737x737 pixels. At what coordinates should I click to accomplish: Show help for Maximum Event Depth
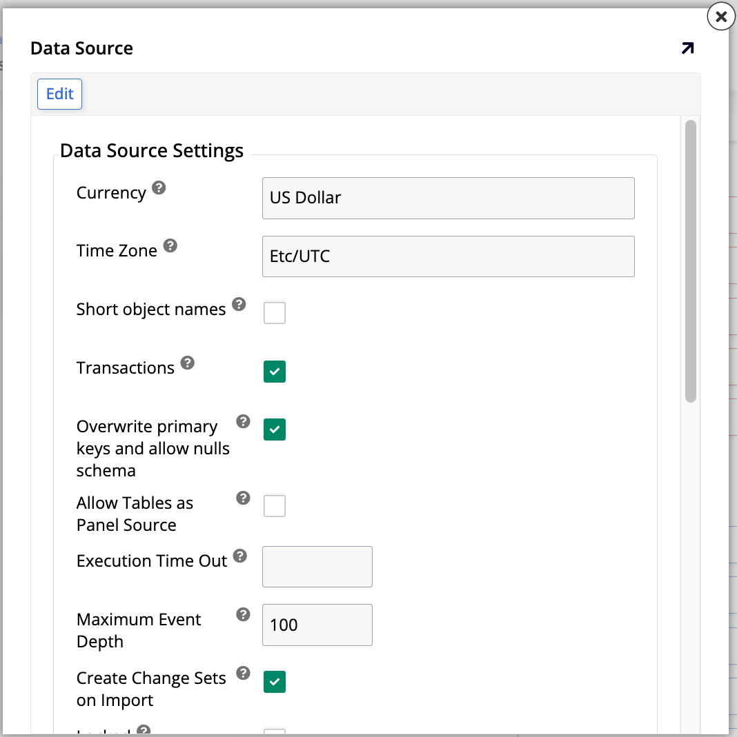(243, 614)
